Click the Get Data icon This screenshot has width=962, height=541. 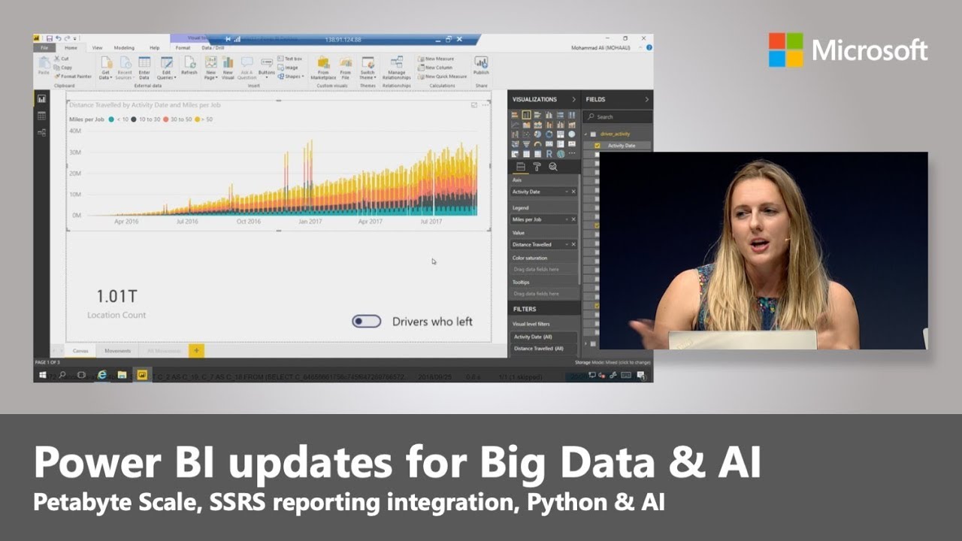click(106, 63)
